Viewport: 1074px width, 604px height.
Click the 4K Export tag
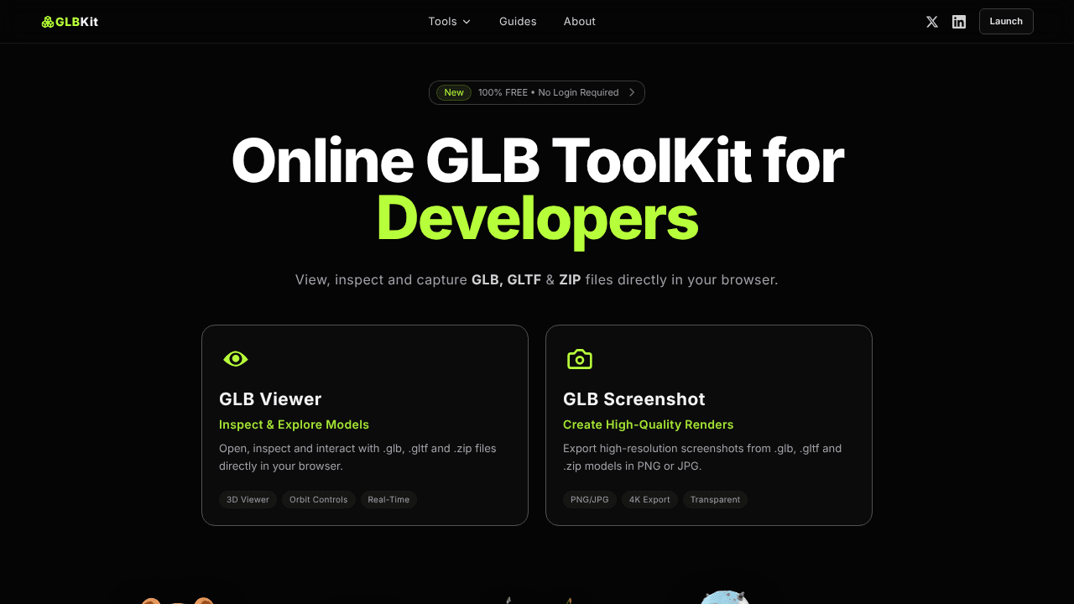click(x=650, y=500)
